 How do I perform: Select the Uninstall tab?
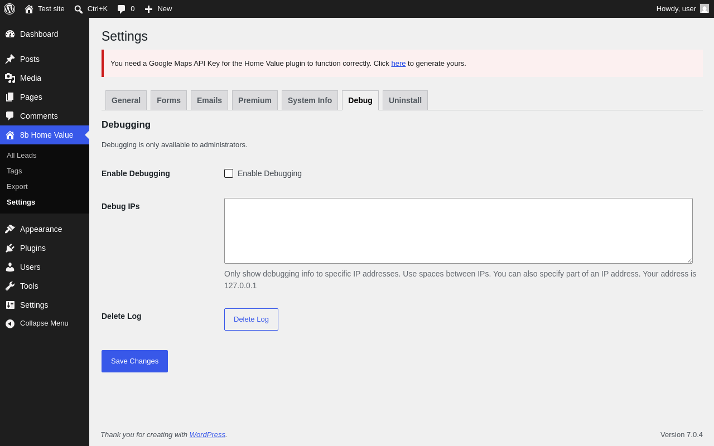[x=405, y=100]
